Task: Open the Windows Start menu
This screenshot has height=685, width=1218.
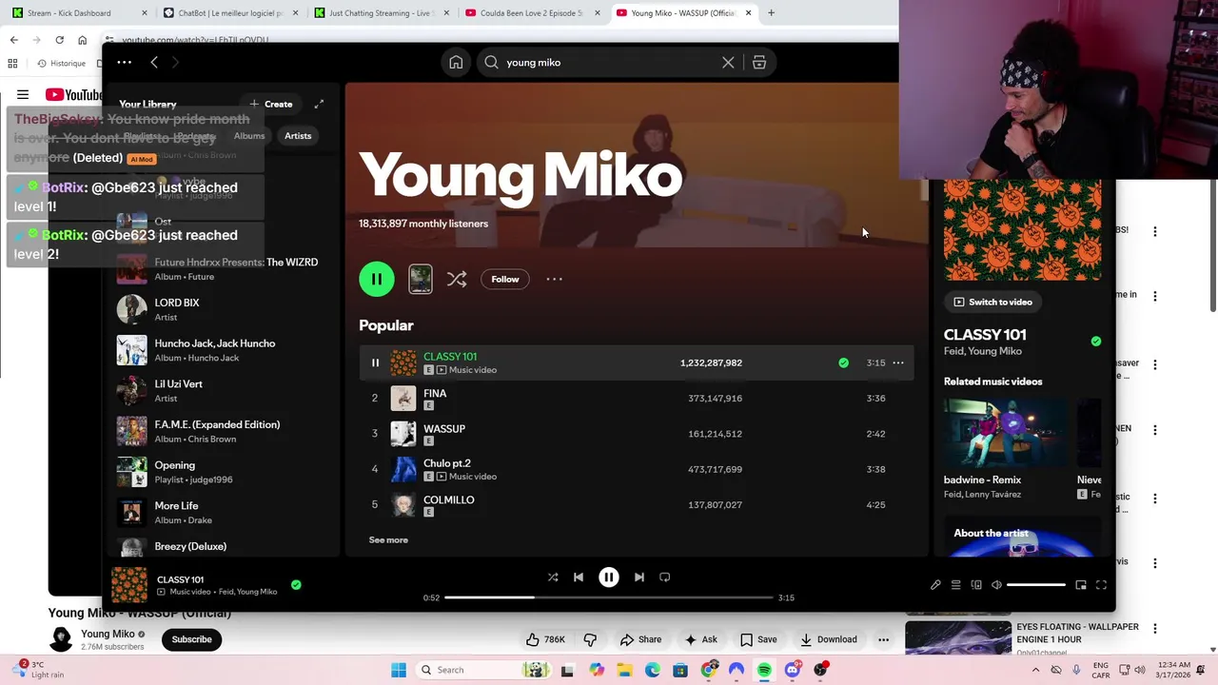Action: point(399,670)
